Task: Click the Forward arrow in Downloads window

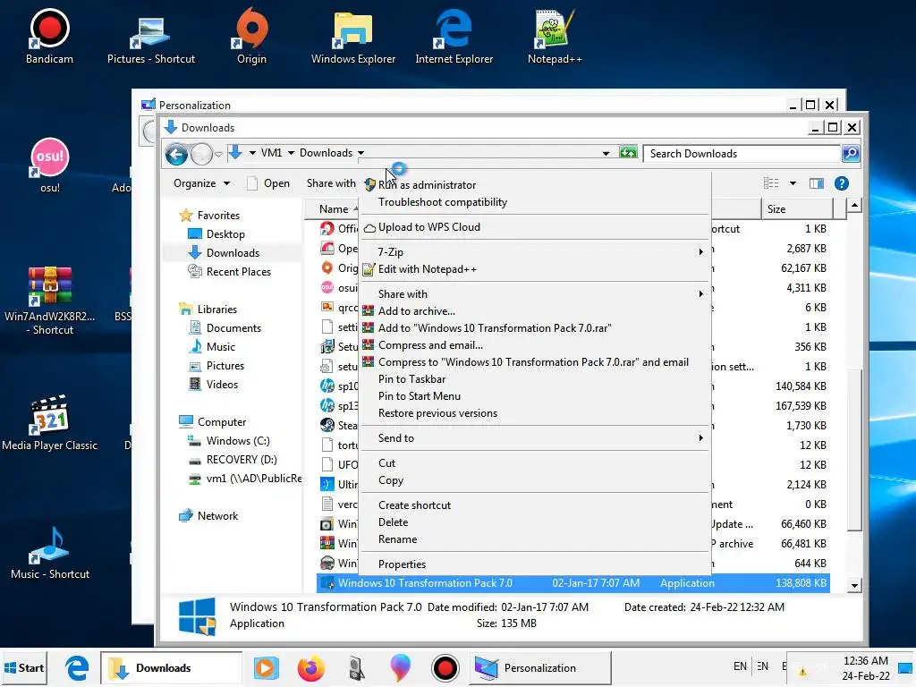Action: (201, 154)
